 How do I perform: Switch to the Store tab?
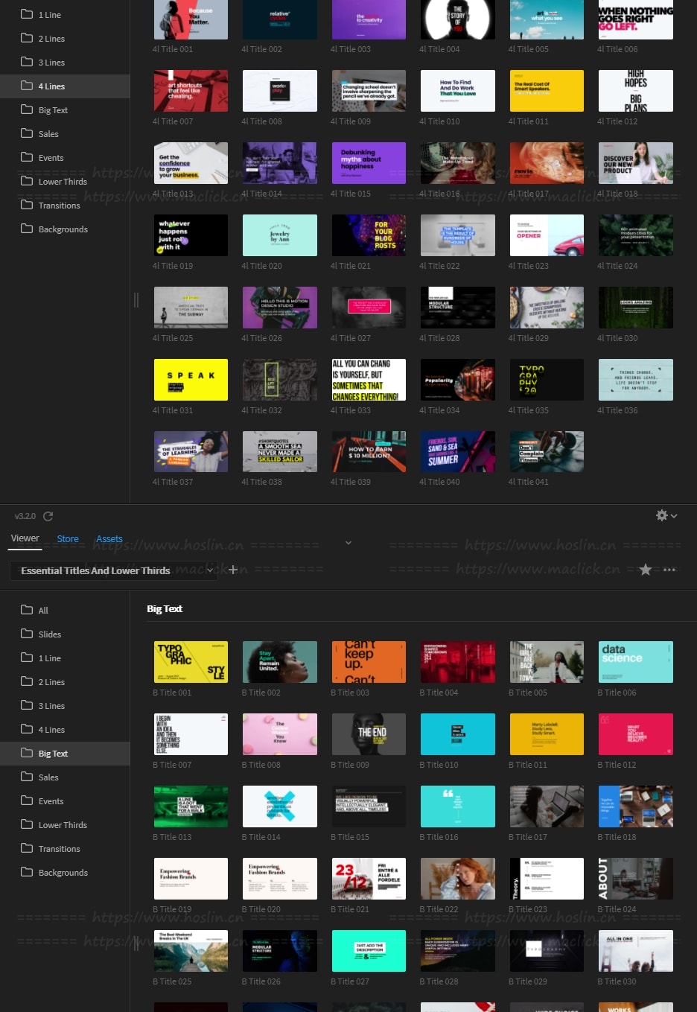pos(68,539)
